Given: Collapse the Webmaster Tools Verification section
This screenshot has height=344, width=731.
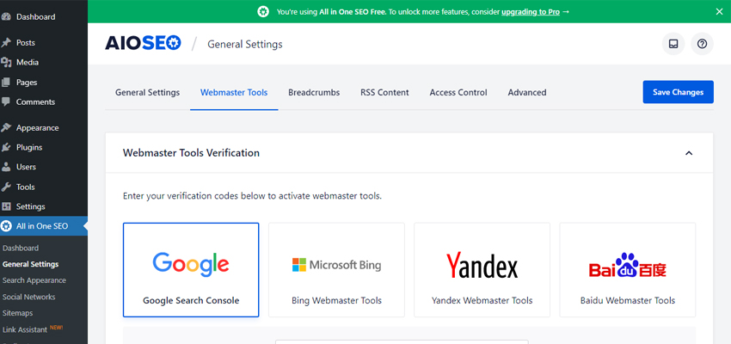Looking at the screenshot, I should click(x=688, y=153).
